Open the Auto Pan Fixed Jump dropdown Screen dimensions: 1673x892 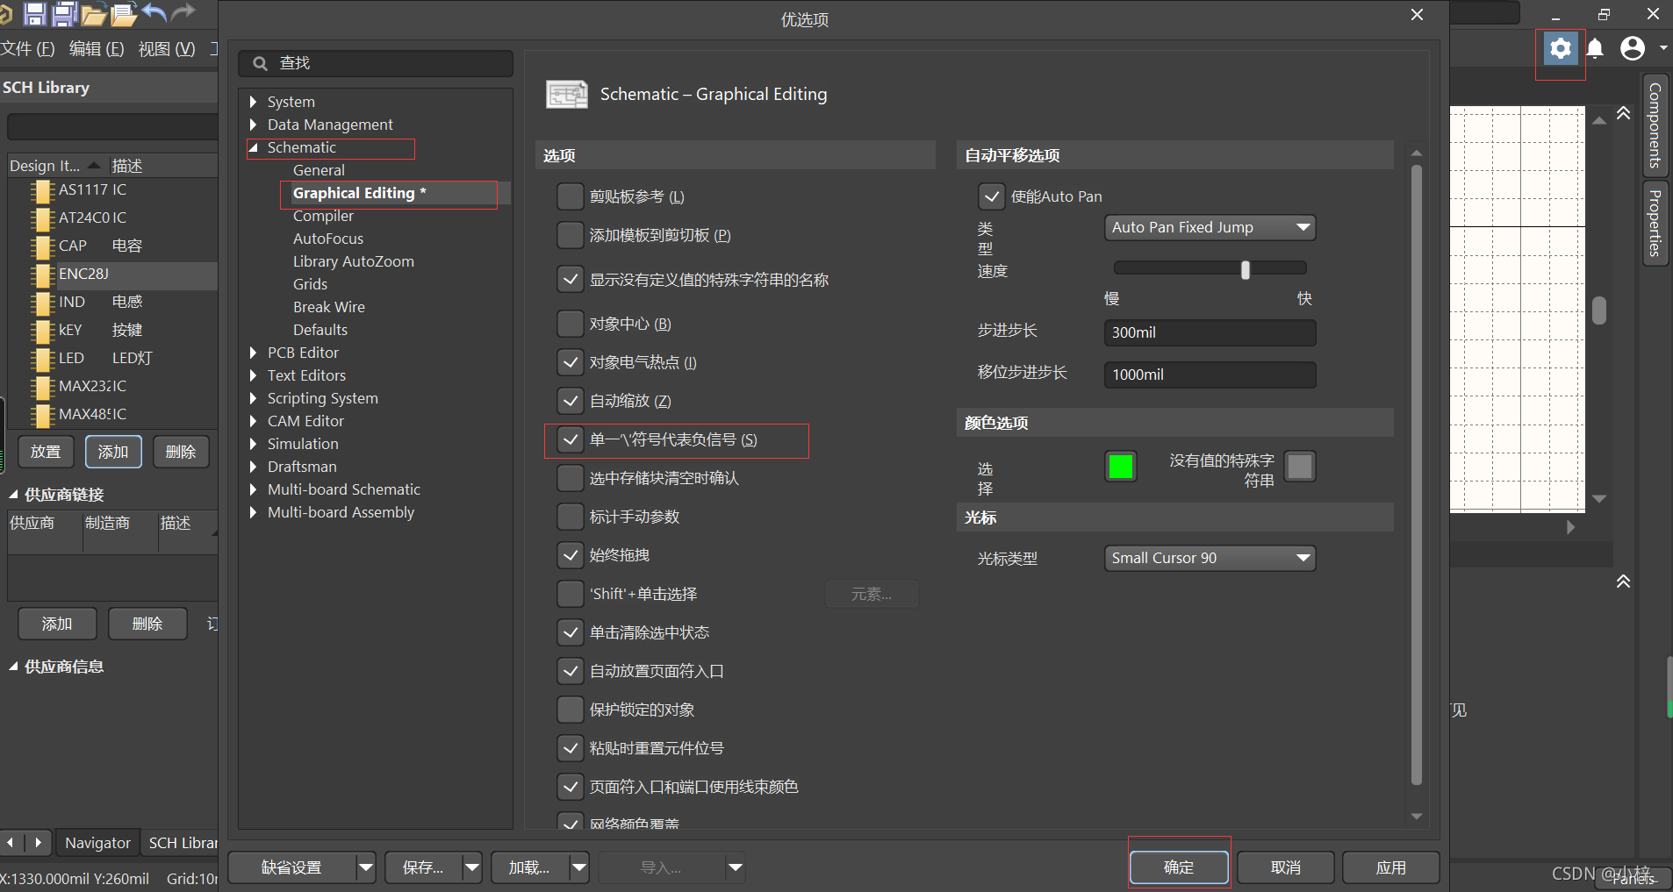[x=1210, y=228]
